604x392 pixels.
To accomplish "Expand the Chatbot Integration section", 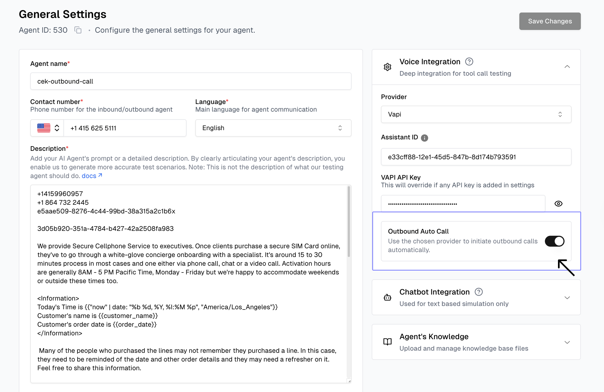I will pyautogui.click(x=567, y=298).
